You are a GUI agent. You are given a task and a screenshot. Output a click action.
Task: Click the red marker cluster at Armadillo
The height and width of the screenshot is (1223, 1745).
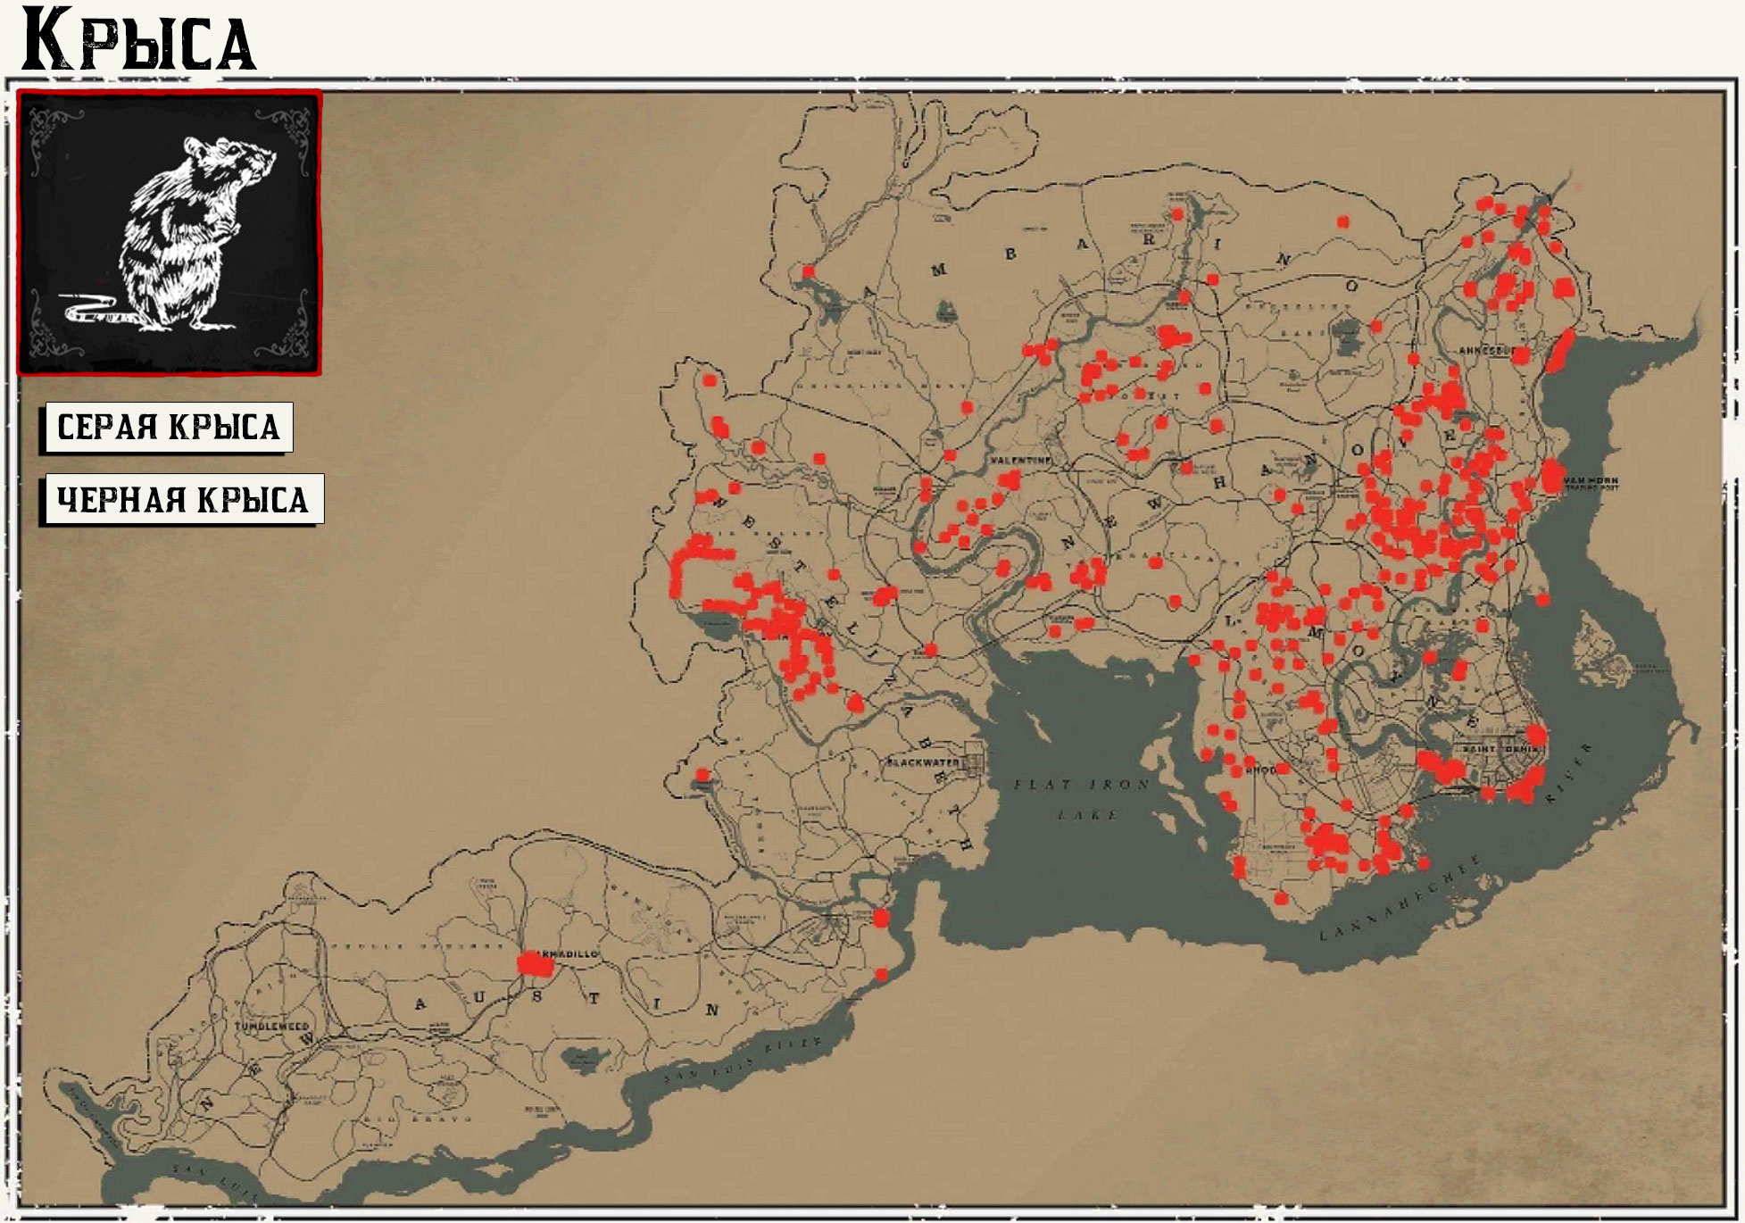pyautogui.click(x=536, y=965)
